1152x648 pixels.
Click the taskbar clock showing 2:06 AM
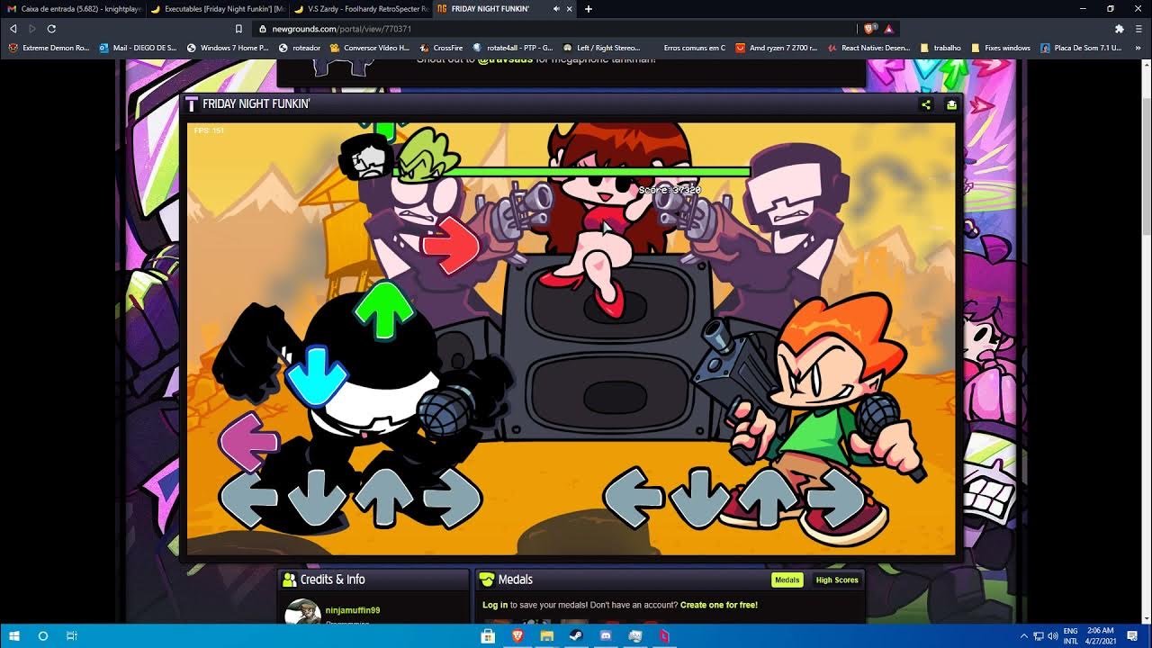[x=1101, y=635]
